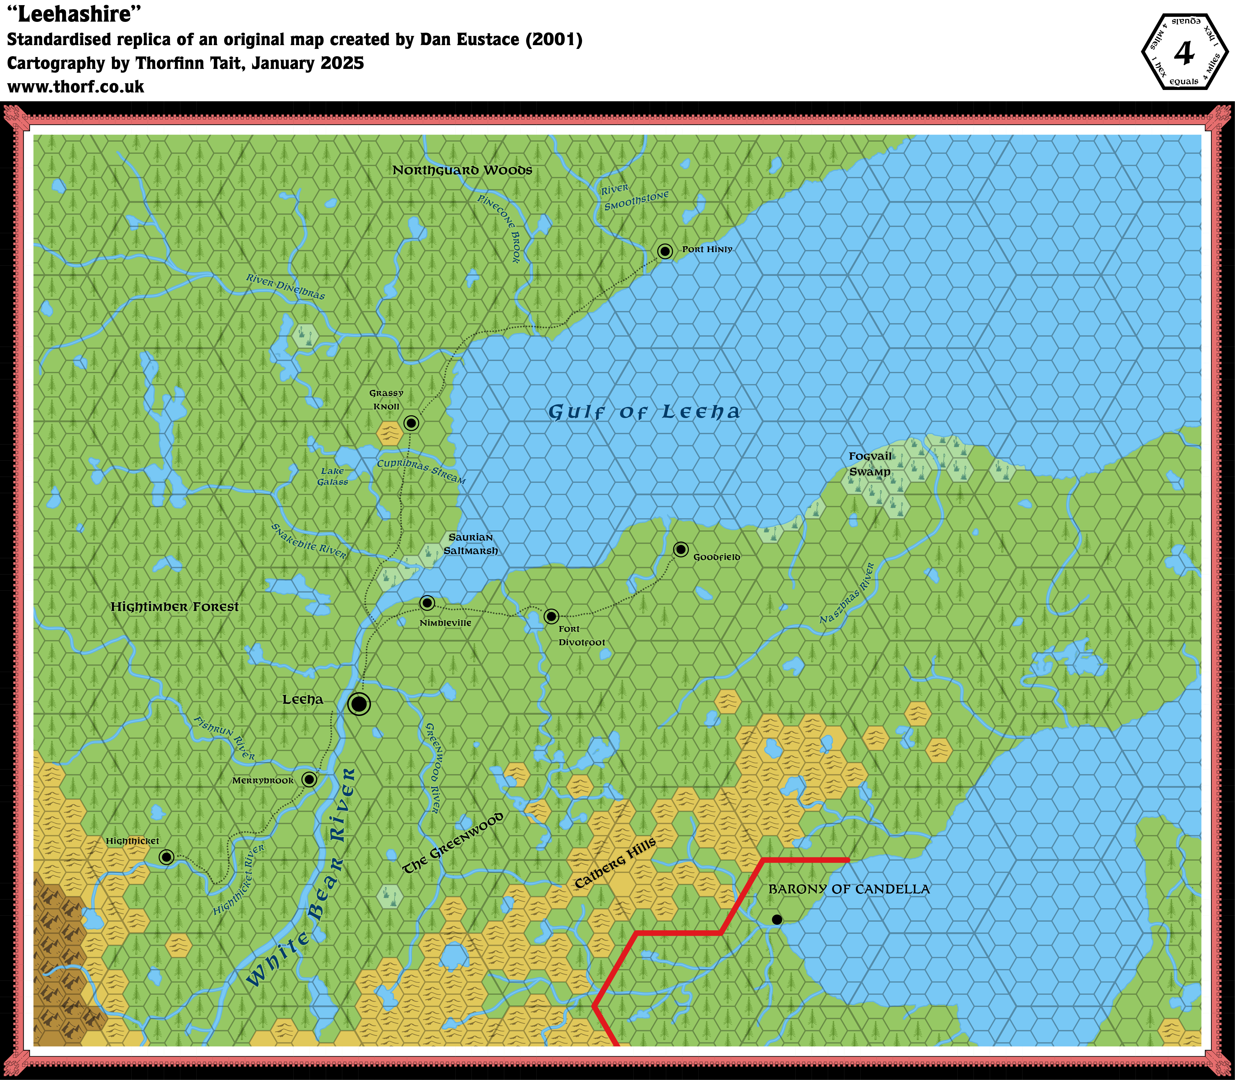The width and height of the screenshot is (1235, 1080).
Task: Click the Port Hinly town marker
Action: [665, 251]
